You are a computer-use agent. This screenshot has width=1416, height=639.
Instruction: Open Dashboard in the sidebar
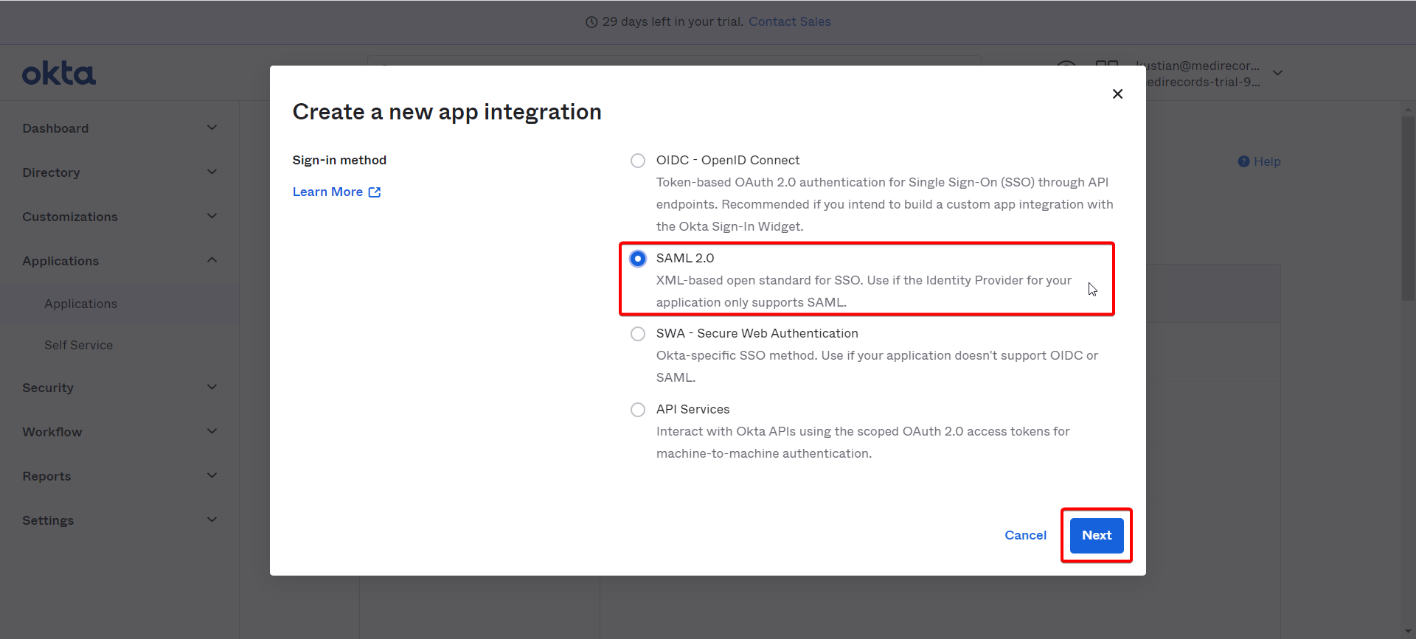pos(55,128)
